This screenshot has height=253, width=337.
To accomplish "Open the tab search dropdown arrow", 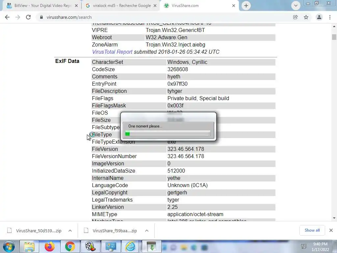I will [296, 6].
